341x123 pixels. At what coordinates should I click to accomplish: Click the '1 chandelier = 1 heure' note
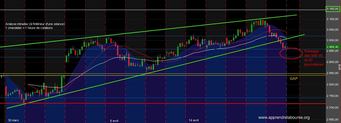29,28
